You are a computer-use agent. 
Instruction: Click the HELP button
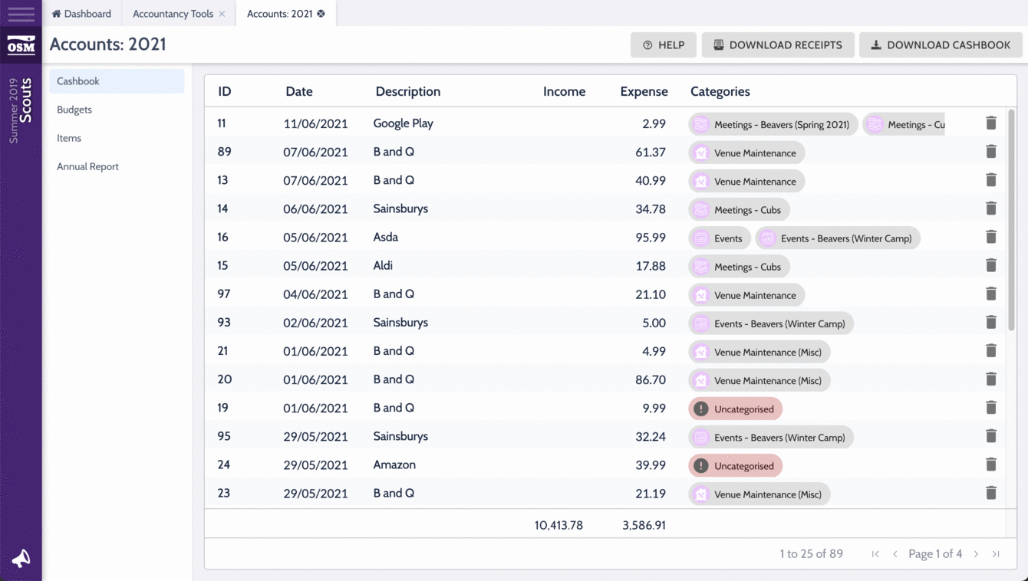tap(664, 44)
